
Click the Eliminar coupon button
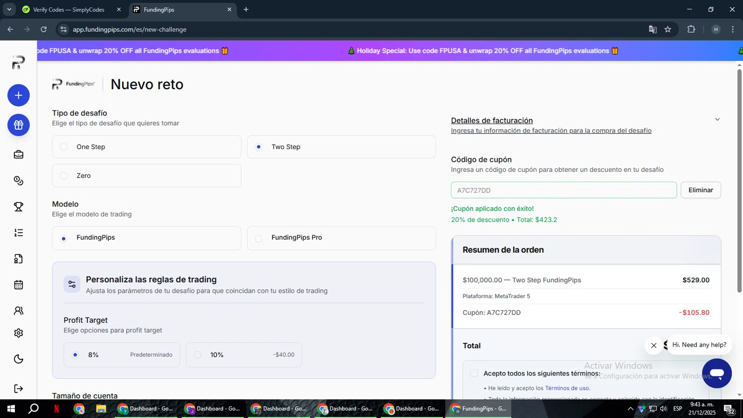click(700, 190)
